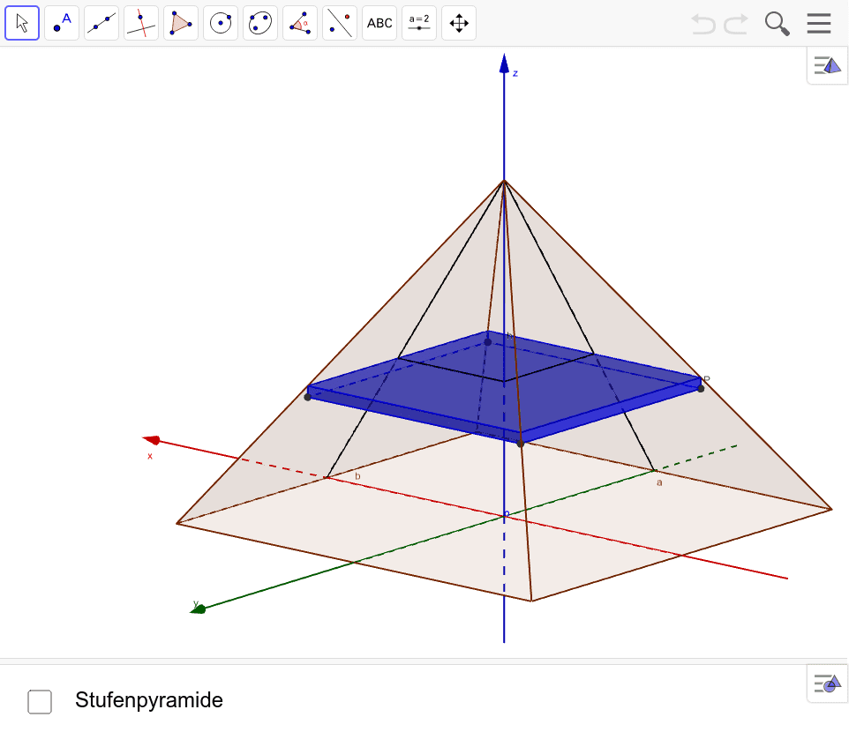Choose the Line through two points tool
This screenshot has width=849, height=732.
(101, 22)
